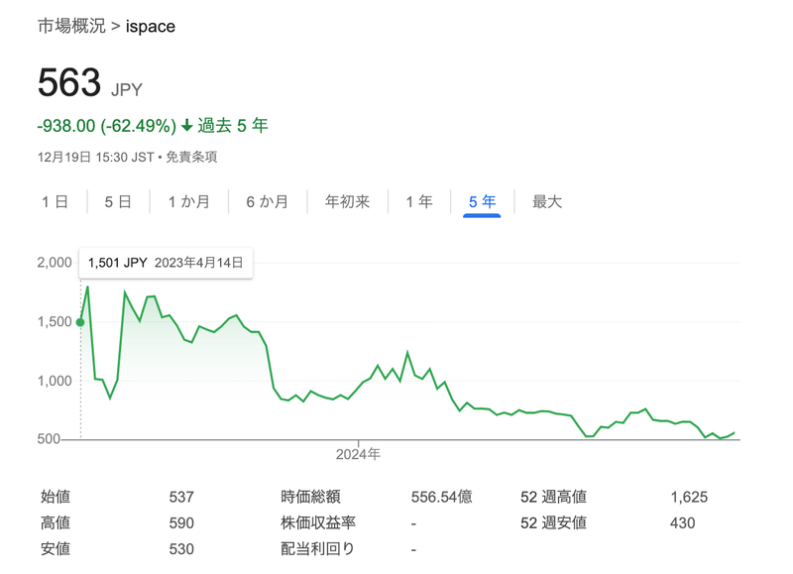Click the 52 週安値 value 430
793x574 pixels.
click(683, 522)
